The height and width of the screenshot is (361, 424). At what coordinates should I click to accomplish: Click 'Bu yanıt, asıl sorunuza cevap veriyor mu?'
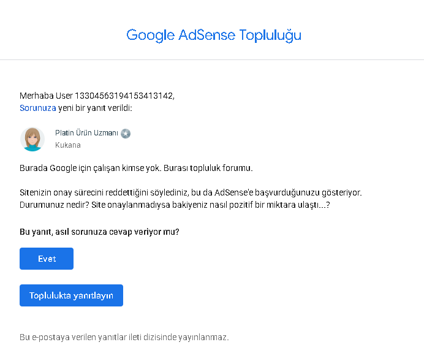pos(99,232)
